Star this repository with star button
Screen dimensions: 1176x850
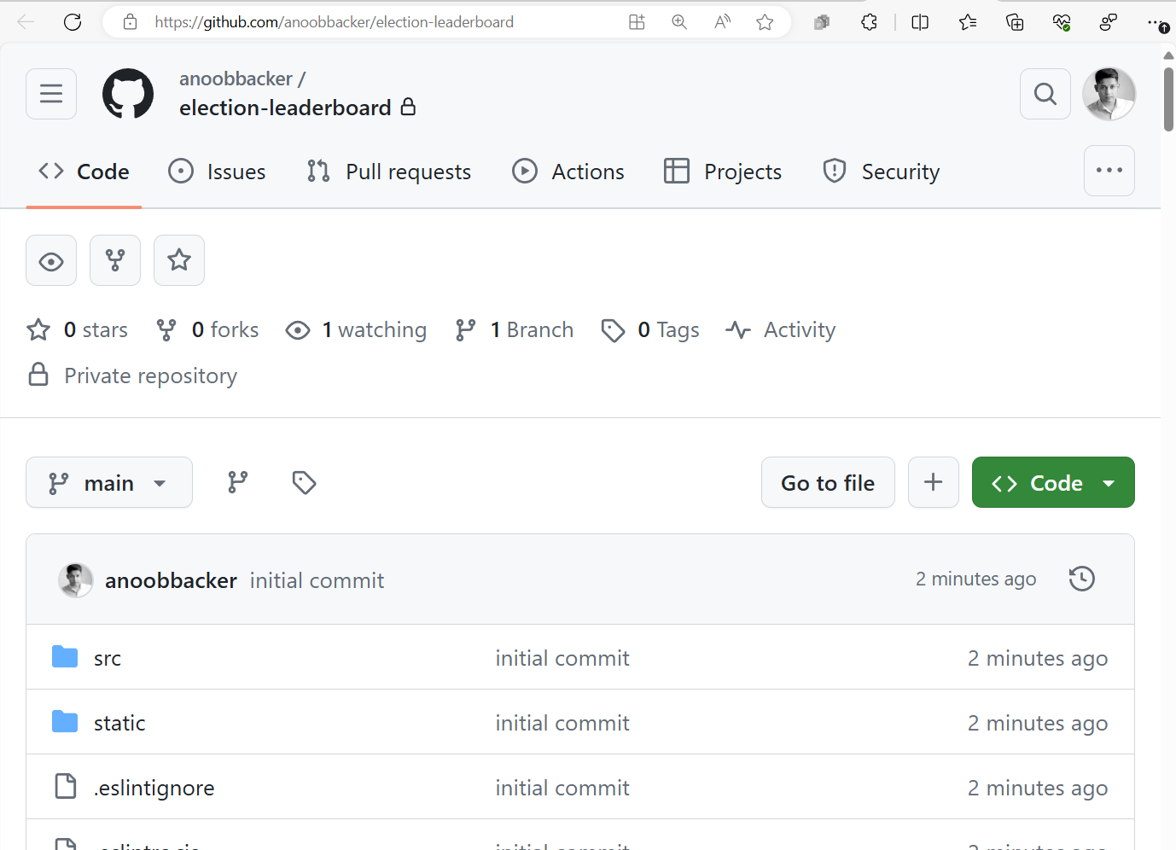[x=179, y=260]
